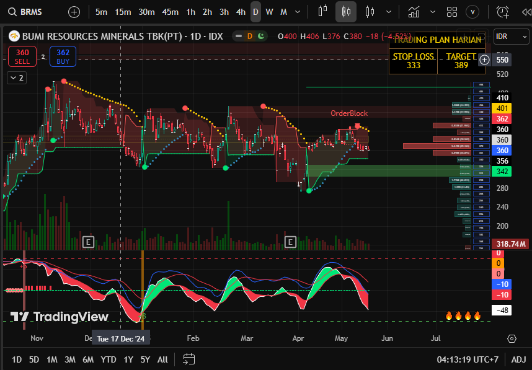The image size is (532, 370).
Task: Click the fire icons in the indicator pane
Action: (463, 315)
